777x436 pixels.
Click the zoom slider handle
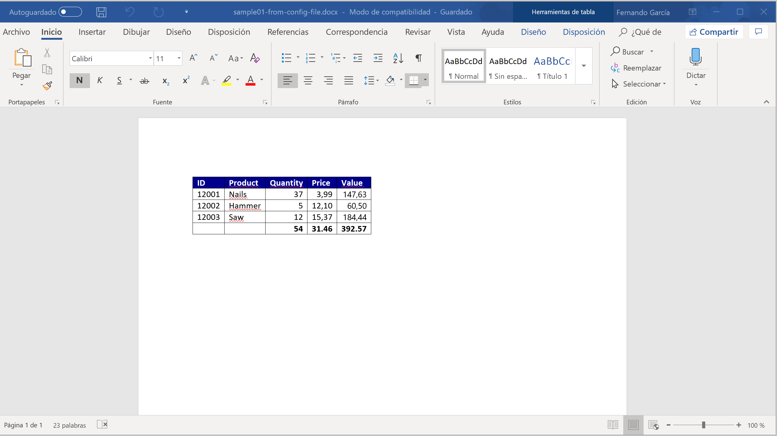(x=703, y=425)
